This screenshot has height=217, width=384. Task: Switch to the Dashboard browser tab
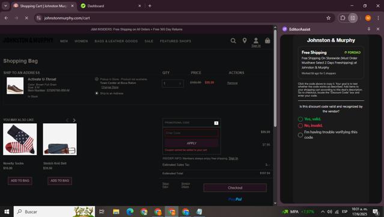111,6
